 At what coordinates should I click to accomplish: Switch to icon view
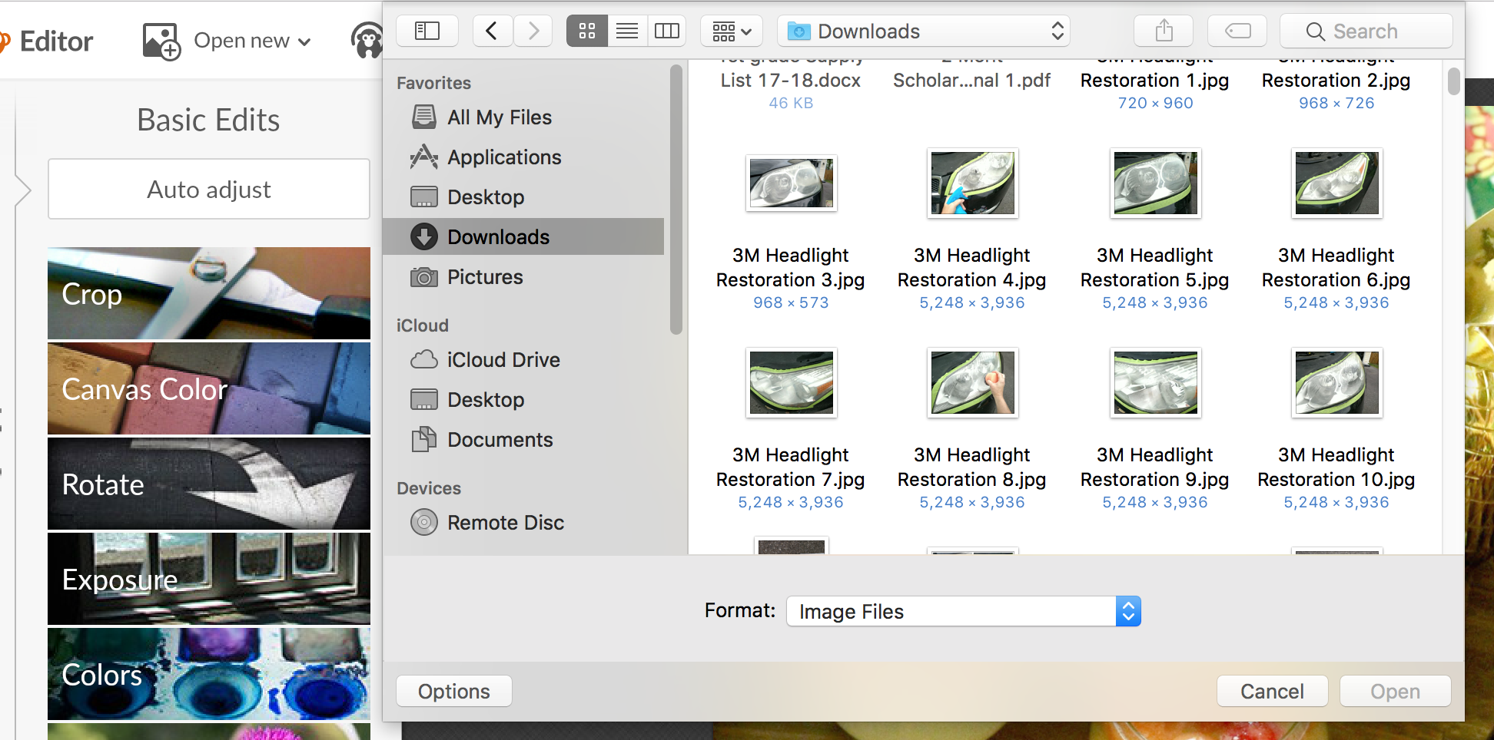tap(587, 31)
